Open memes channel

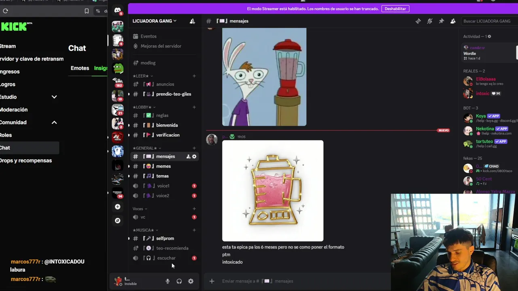tap(164, 166)
